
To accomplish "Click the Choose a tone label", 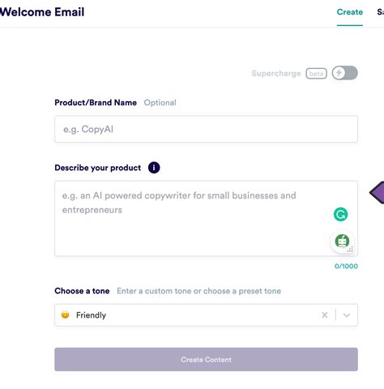I will (x=82, y=291).
